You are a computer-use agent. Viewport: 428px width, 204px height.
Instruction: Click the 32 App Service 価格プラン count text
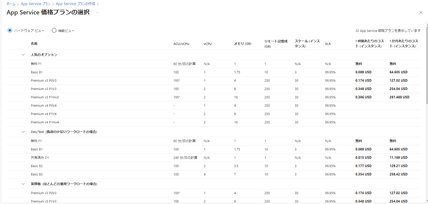click(x=388, y=31)
